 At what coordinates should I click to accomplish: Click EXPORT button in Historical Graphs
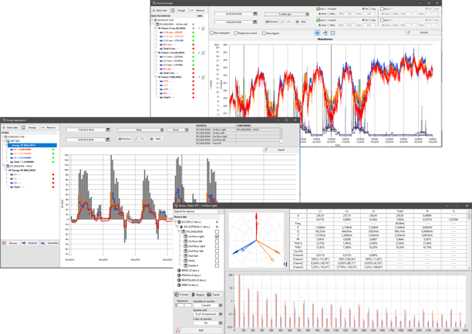coord(421,32)
